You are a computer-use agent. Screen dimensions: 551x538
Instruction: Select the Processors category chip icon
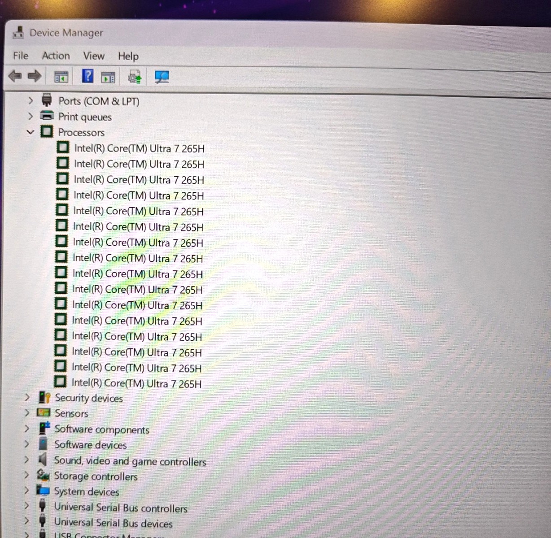point(46,131)
